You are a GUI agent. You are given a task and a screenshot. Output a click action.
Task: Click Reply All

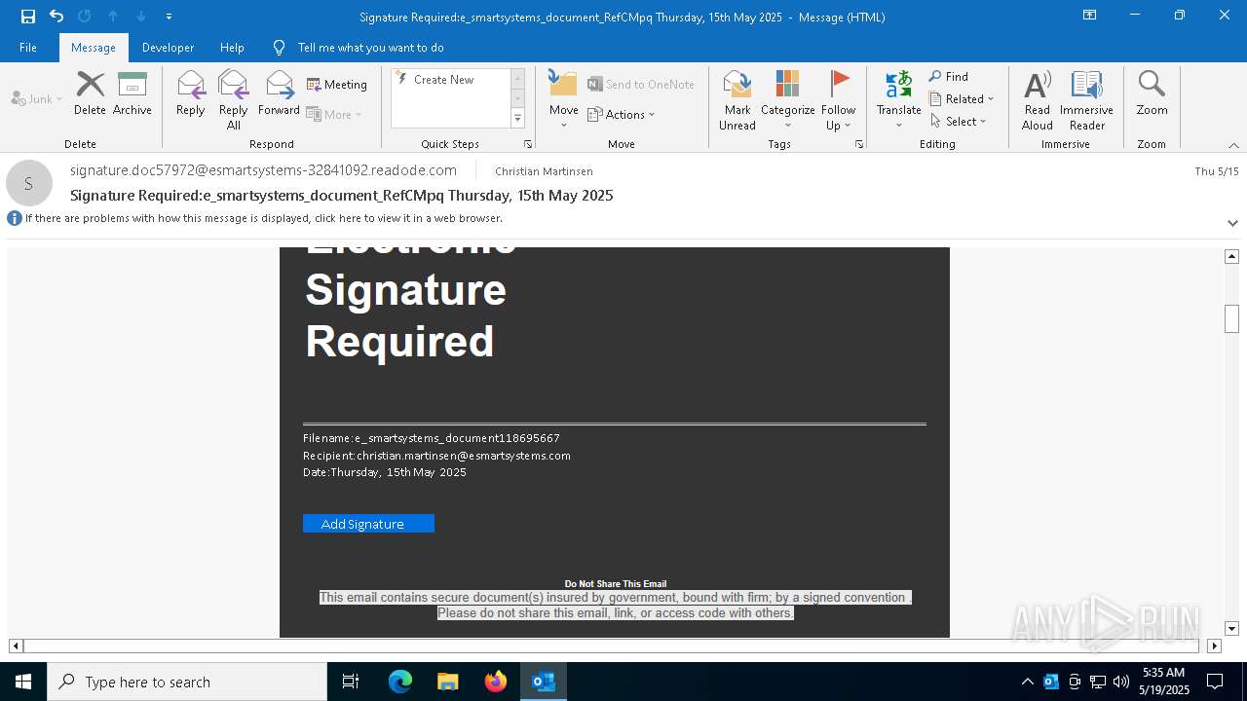(x=233, y=99)
